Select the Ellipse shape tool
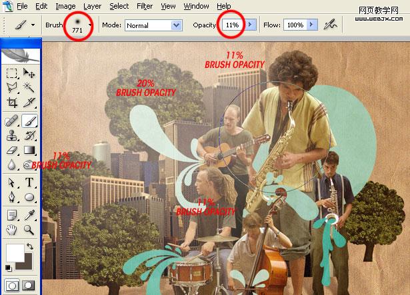410x295 pixels. (x=29, y=197)
